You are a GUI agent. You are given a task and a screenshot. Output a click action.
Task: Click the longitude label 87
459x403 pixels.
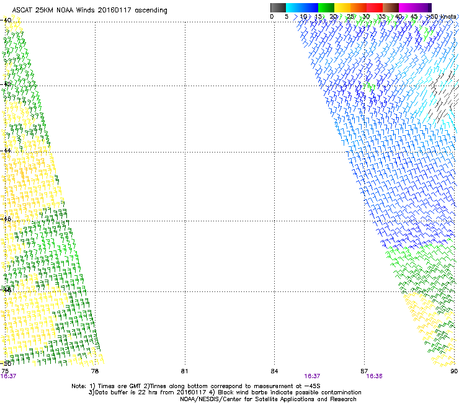[x=364, y=371]
